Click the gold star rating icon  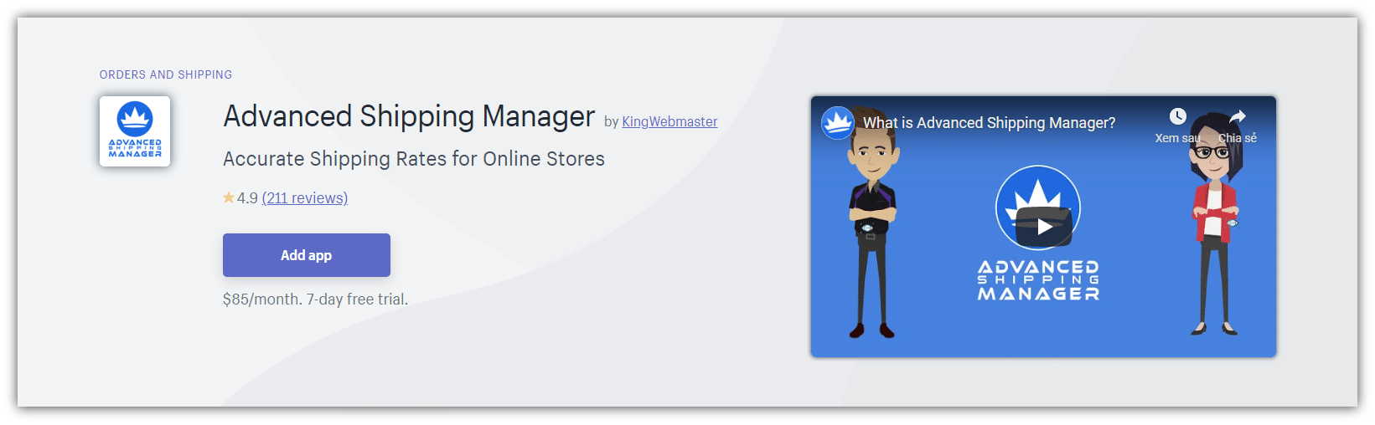[x=228, y=197]
